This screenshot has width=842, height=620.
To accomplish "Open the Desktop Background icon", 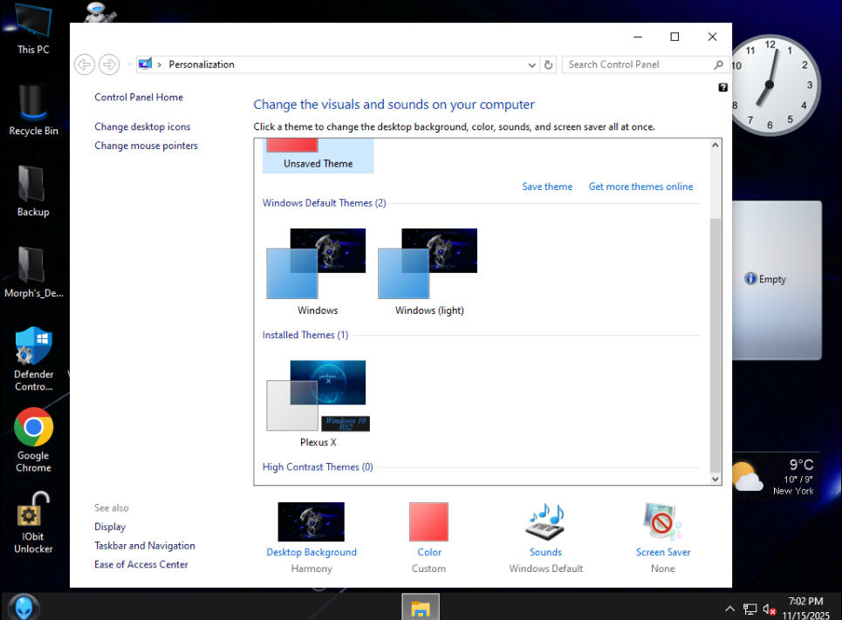I will 311,522.
